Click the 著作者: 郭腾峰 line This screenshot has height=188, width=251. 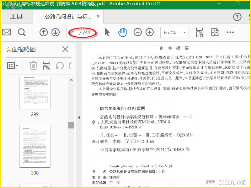pos(106,177)
